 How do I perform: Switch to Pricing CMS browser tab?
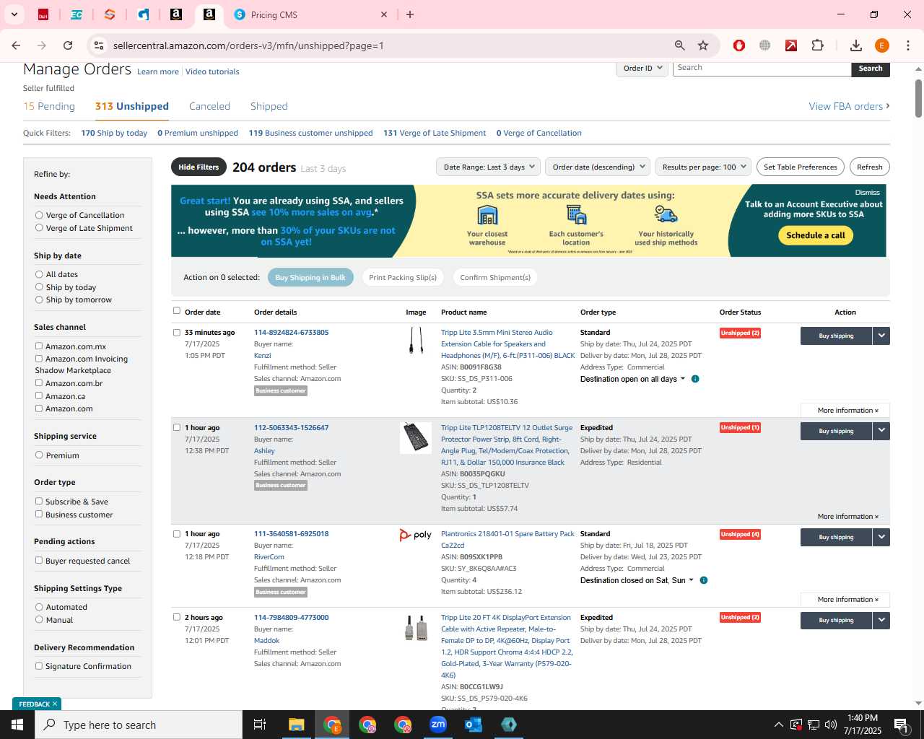click(x=310, y=14)
